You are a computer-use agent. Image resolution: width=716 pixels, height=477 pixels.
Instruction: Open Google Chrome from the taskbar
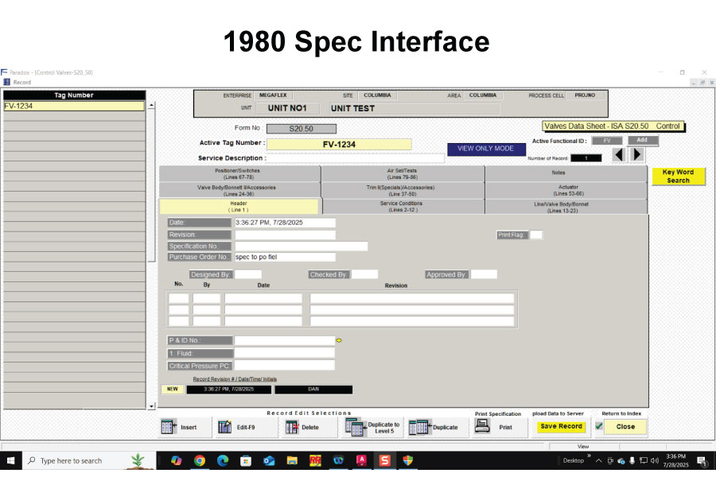(200, 460)
